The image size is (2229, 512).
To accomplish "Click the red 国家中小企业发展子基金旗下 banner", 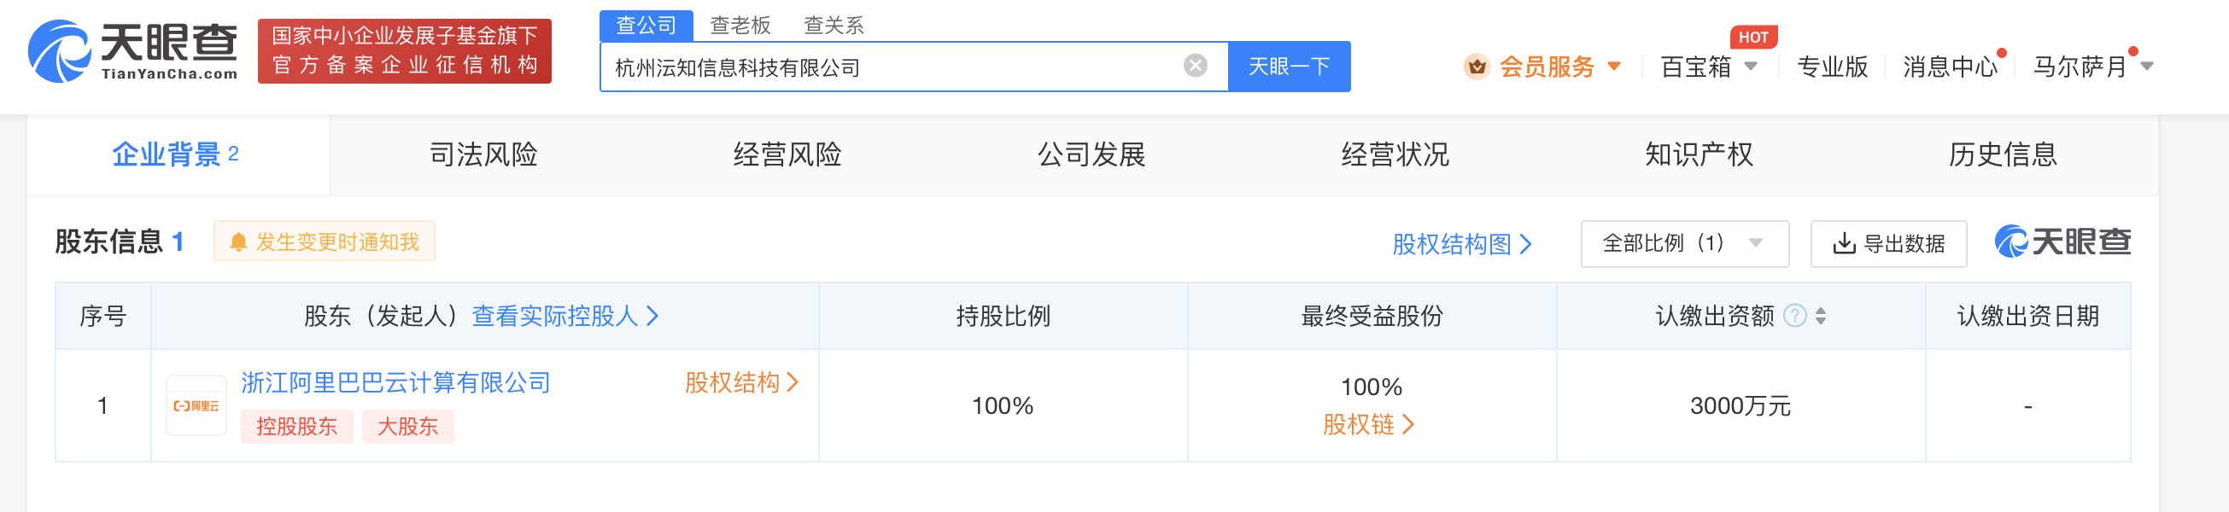I will (404, 51).
